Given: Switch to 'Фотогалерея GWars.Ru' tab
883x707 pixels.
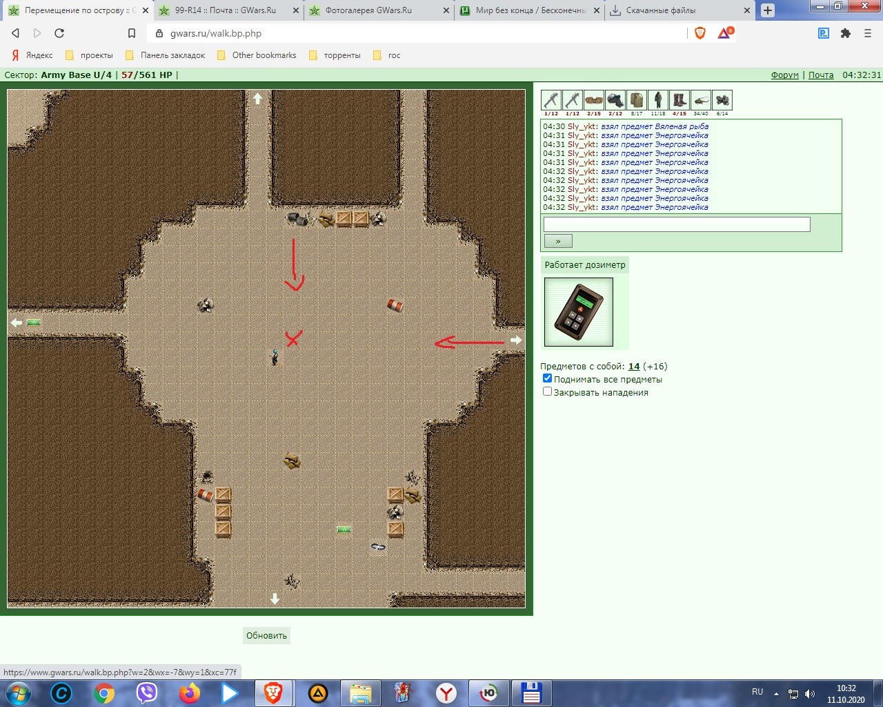Looking at the screenshot, I should (x=378, y=10).
